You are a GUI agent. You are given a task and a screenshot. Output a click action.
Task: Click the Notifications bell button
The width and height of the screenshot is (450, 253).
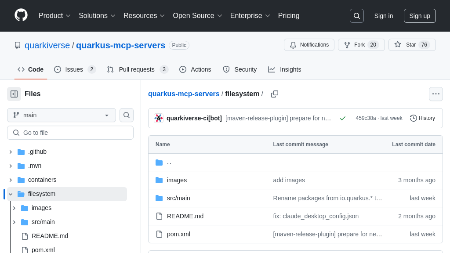tap(309, 45)
